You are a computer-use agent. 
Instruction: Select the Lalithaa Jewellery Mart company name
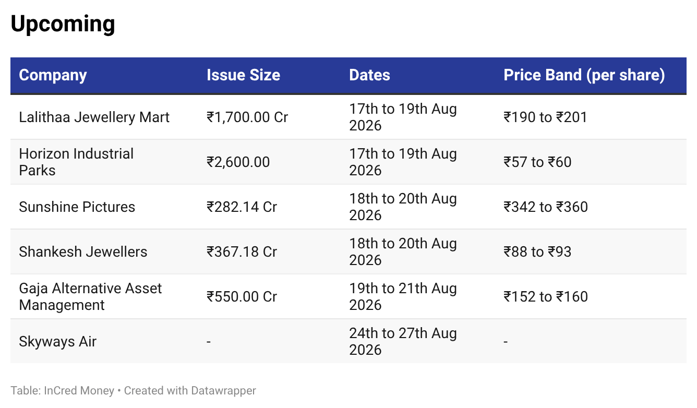[94, 117]
